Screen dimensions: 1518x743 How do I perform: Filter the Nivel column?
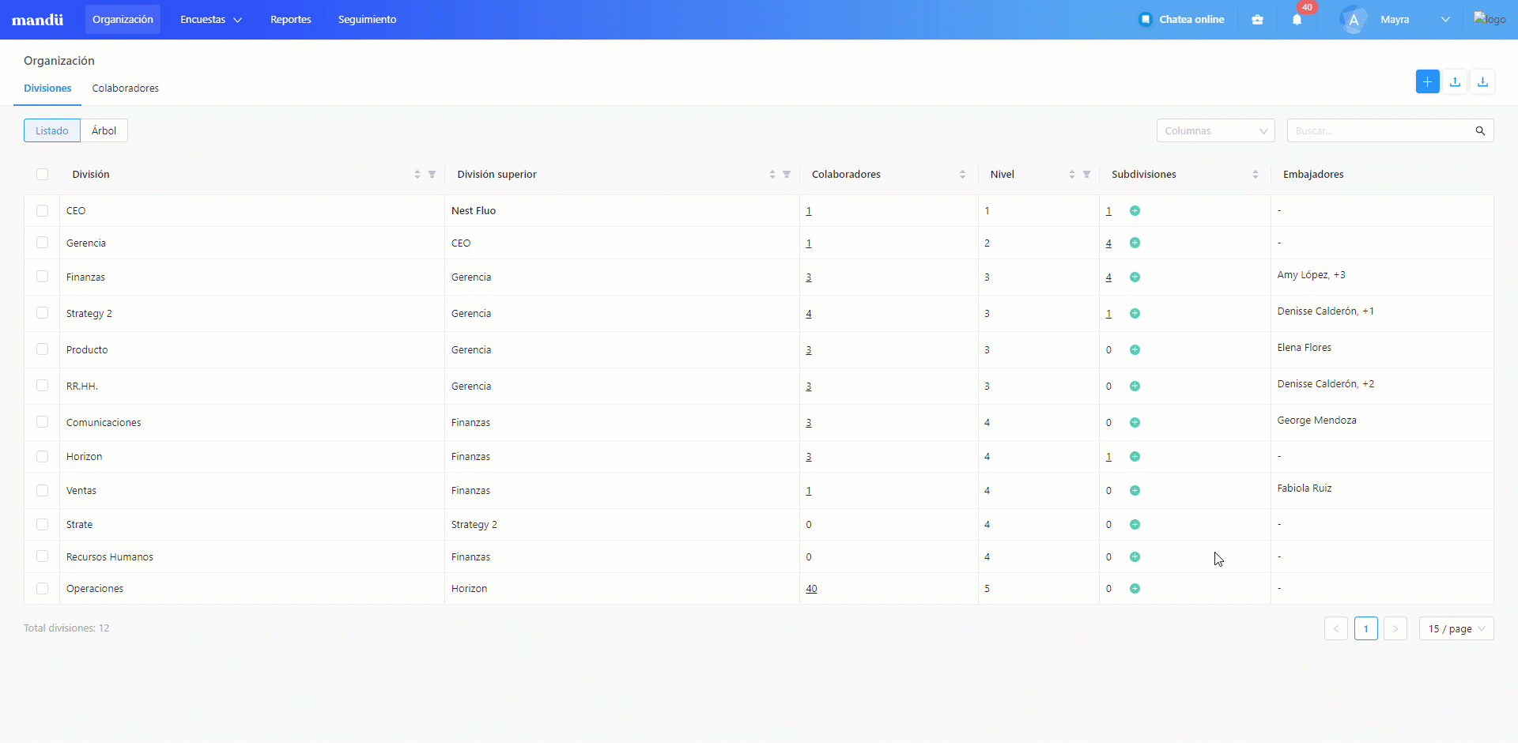tap(1086, 175)
